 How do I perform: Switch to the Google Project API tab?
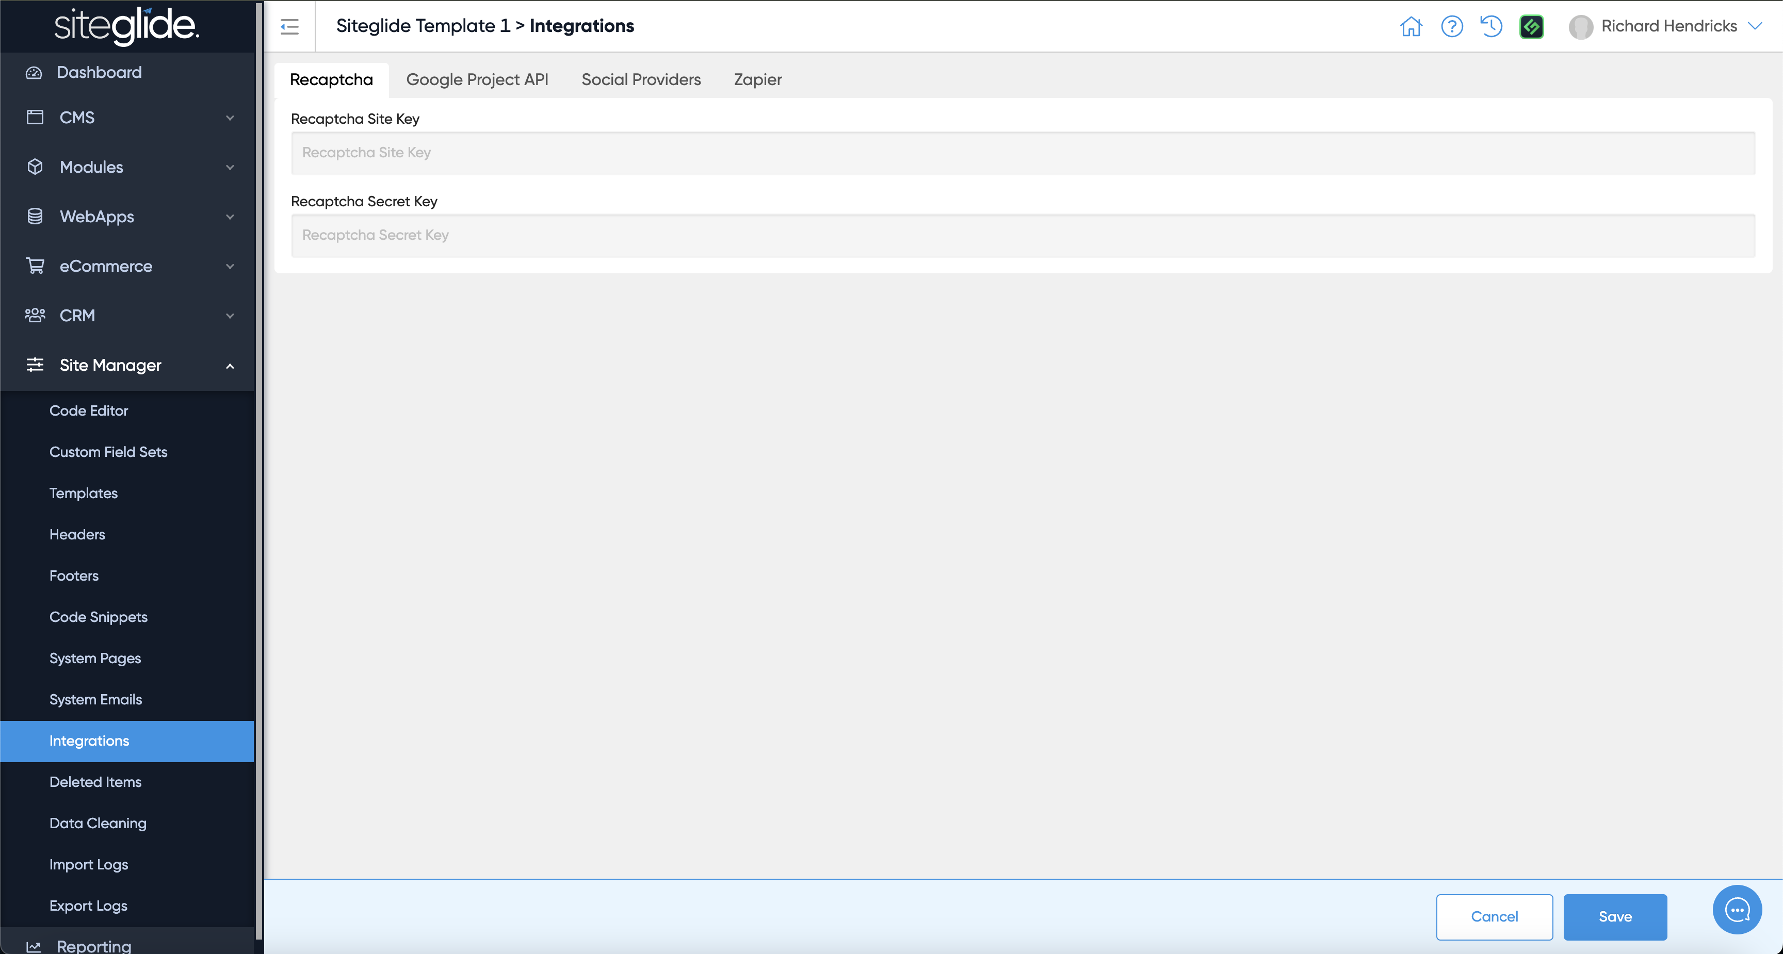tap(477, 79)
